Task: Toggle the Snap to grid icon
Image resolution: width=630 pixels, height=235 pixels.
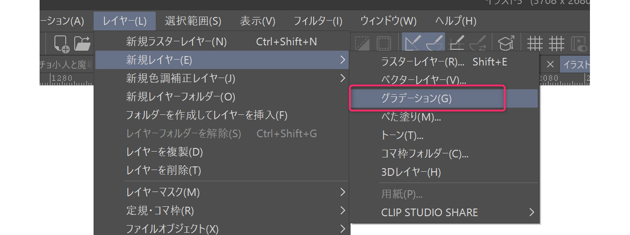Action: tap(456, 43)
